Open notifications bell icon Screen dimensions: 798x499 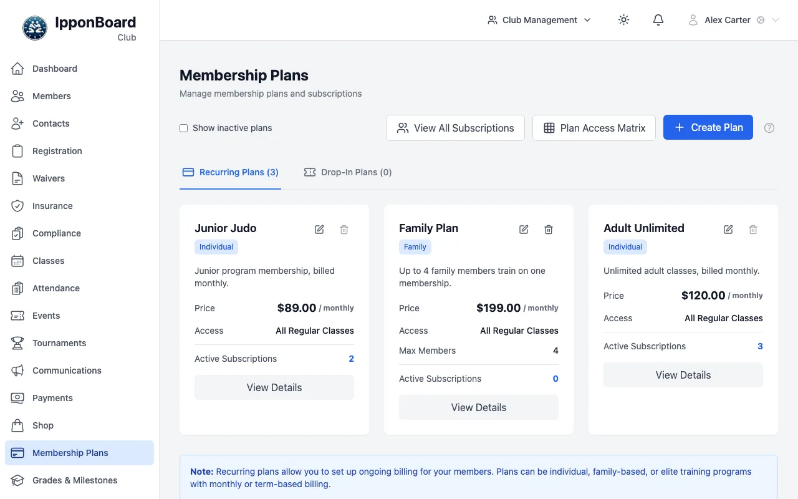pyautogui.click(x=658, y=20)
